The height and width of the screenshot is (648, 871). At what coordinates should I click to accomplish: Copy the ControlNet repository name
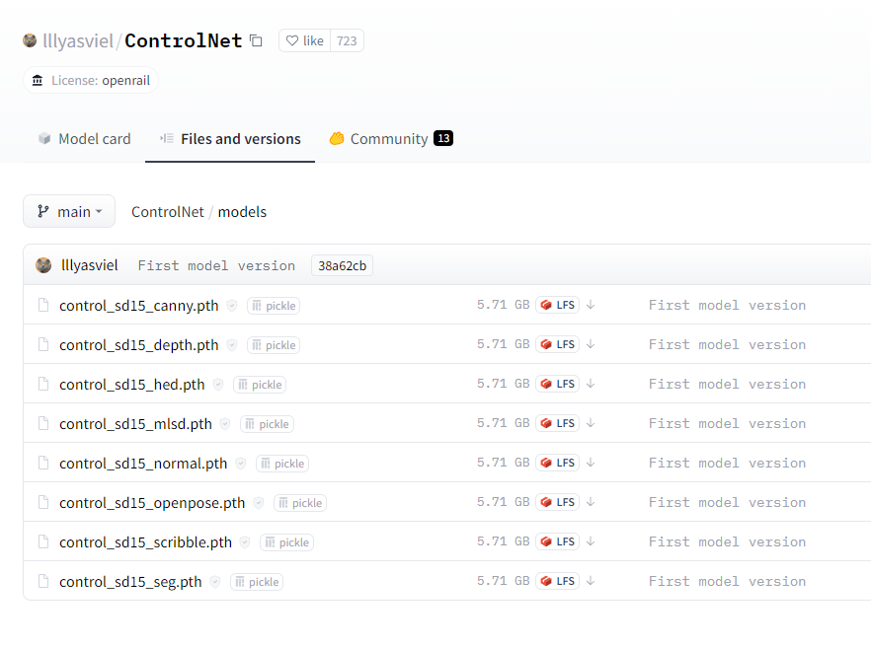pyautogui.click(x=256, y=40)
